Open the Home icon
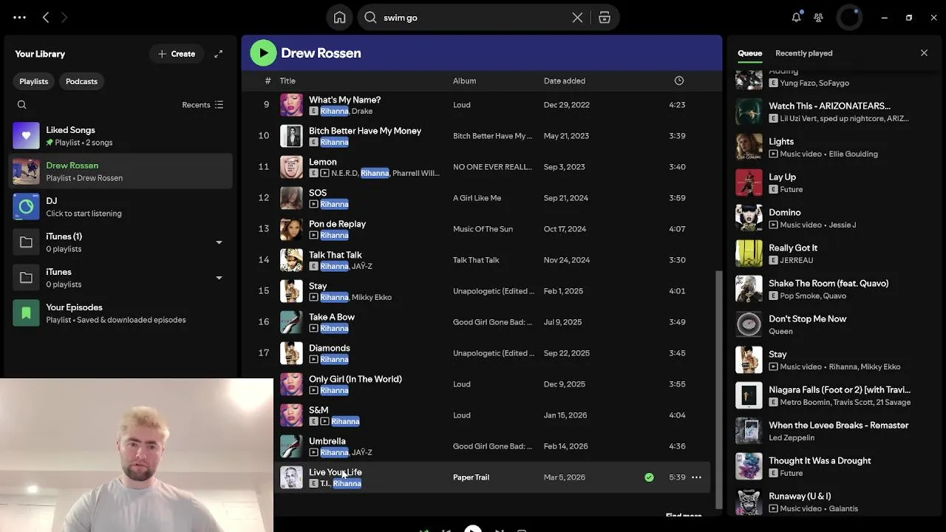Image resolution: width=946 pixels, height=532 pixels. [339, 18]
